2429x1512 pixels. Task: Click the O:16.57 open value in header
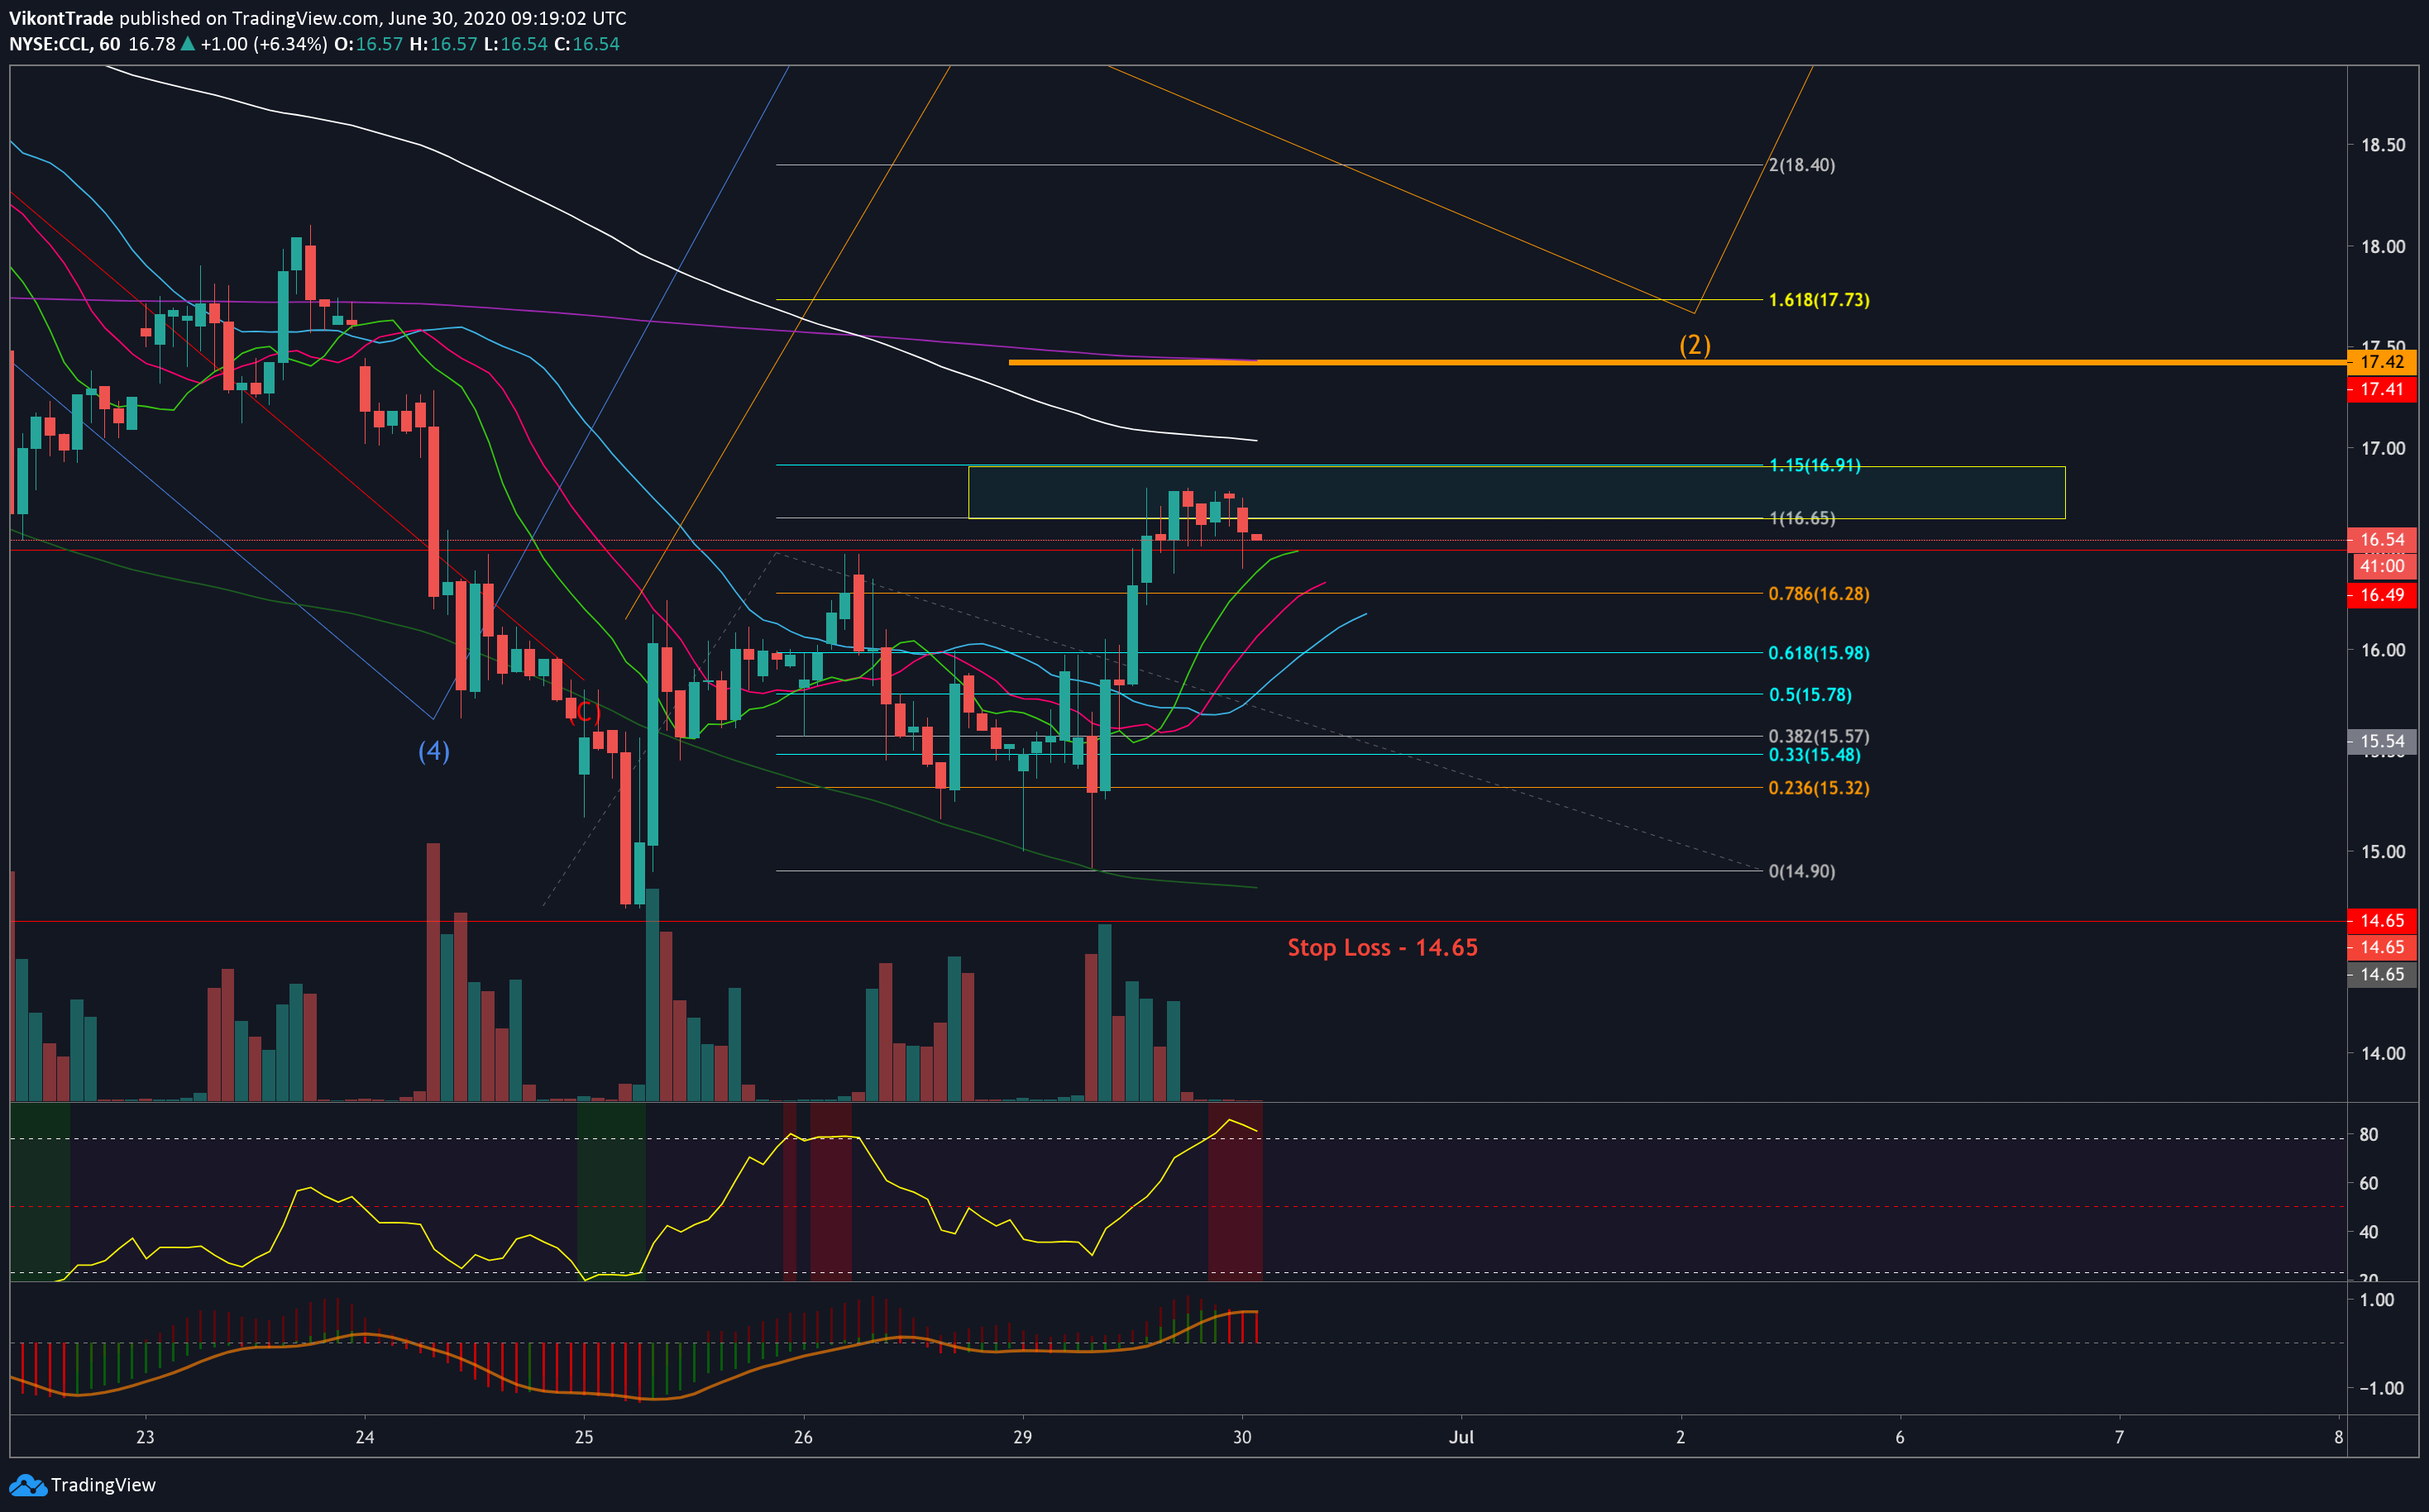(x=368, y=44)
